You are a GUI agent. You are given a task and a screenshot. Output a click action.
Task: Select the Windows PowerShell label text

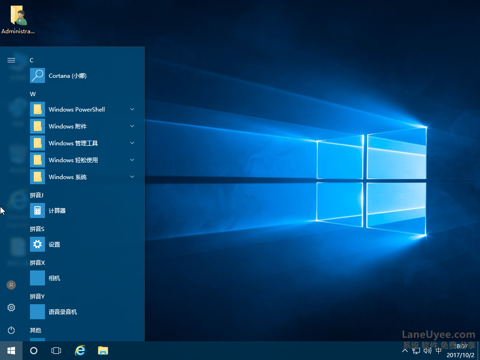click(77, 109)
